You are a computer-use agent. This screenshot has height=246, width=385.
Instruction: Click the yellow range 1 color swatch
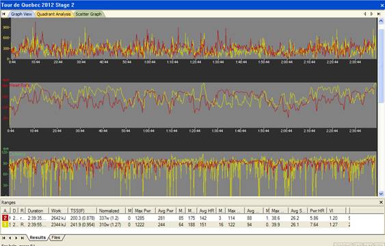coord(5,224)
